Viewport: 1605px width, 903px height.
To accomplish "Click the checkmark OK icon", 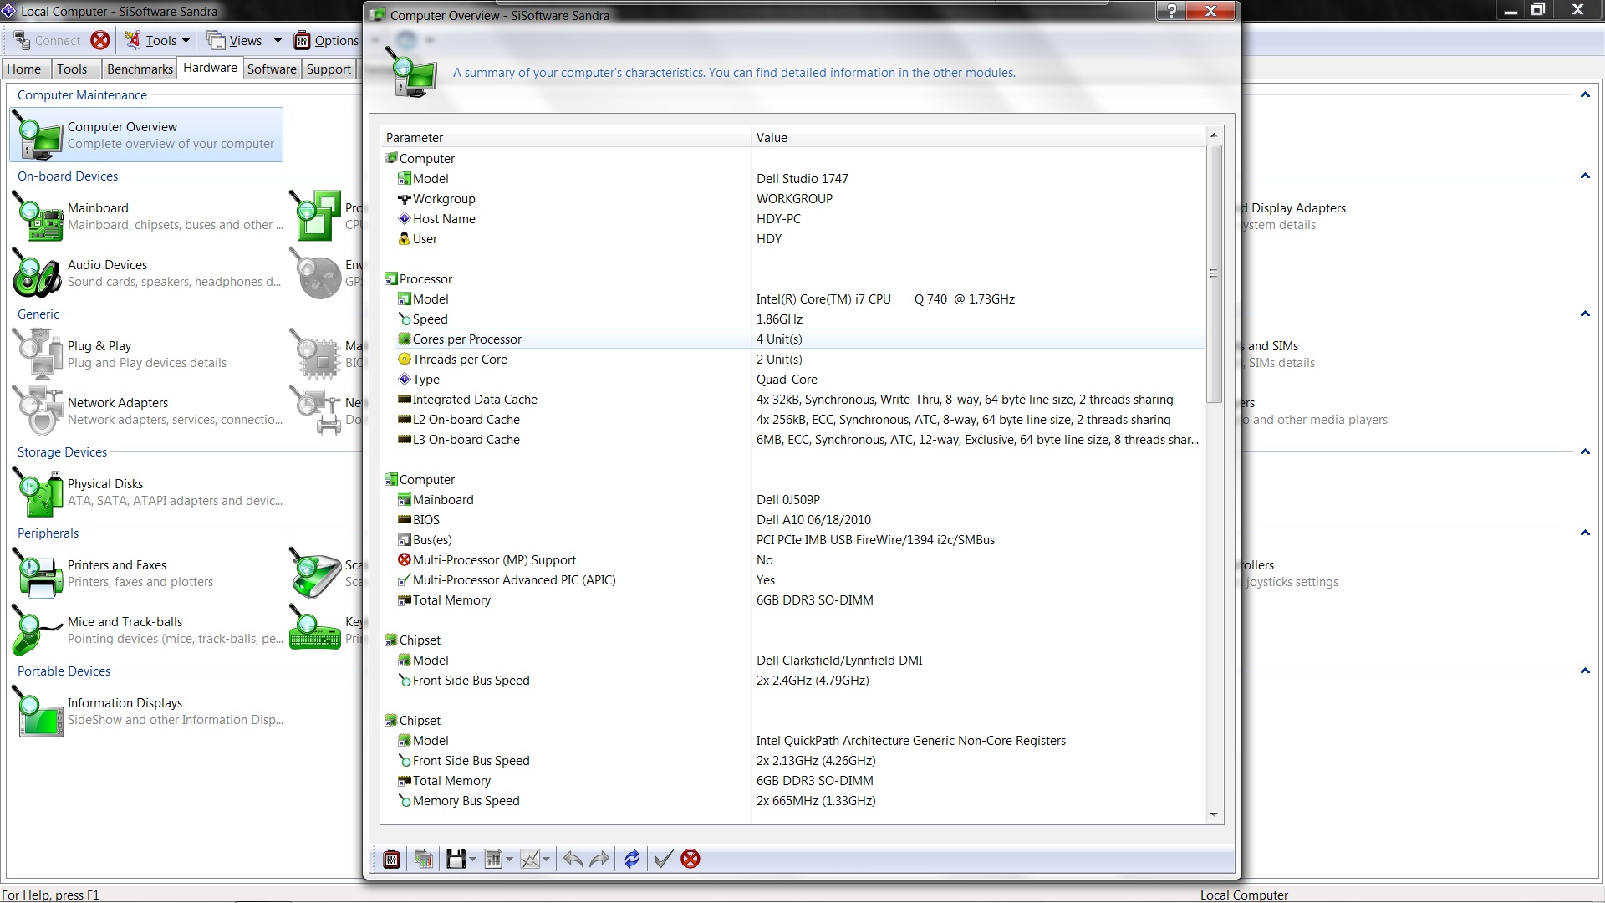I will point(663,859).
